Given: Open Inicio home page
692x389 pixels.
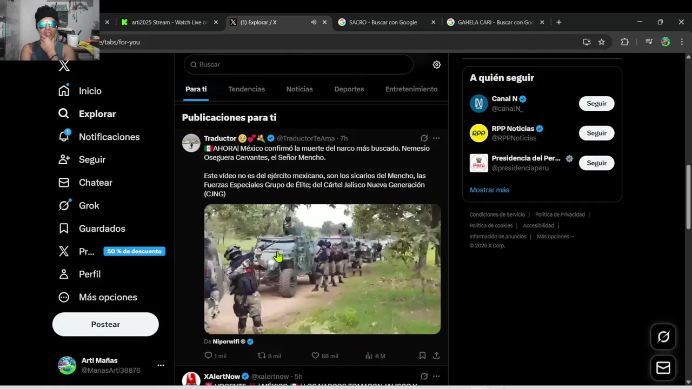Looking at the screenshot, I should 80,91.
